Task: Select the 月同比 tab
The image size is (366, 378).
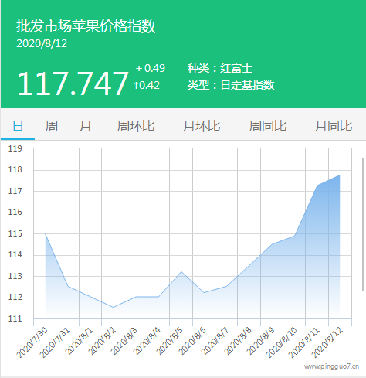Action: coord(334,126)
